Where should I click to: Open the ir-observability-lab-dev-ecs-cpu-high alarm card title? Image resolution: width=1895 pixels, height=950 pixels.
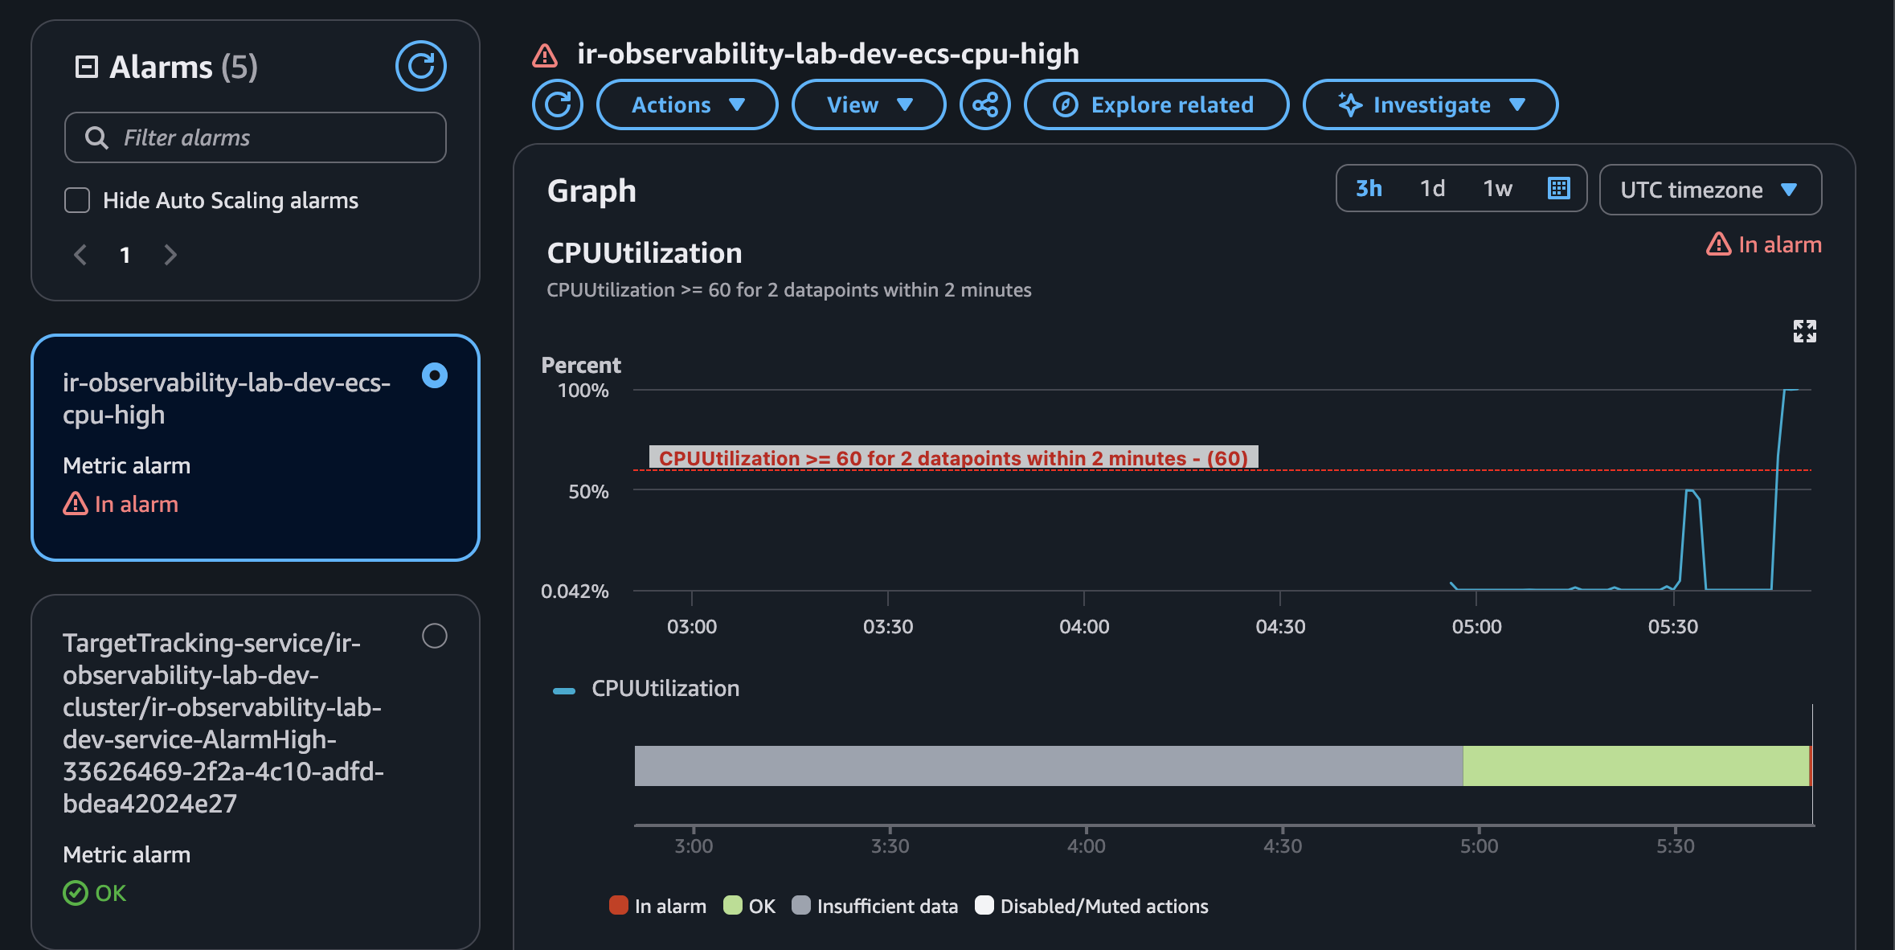tap(227, 399)
